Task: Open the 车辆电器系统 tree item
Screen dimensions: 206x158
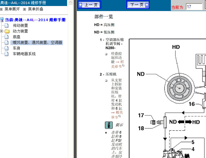Action: click(x=24, y=54)
